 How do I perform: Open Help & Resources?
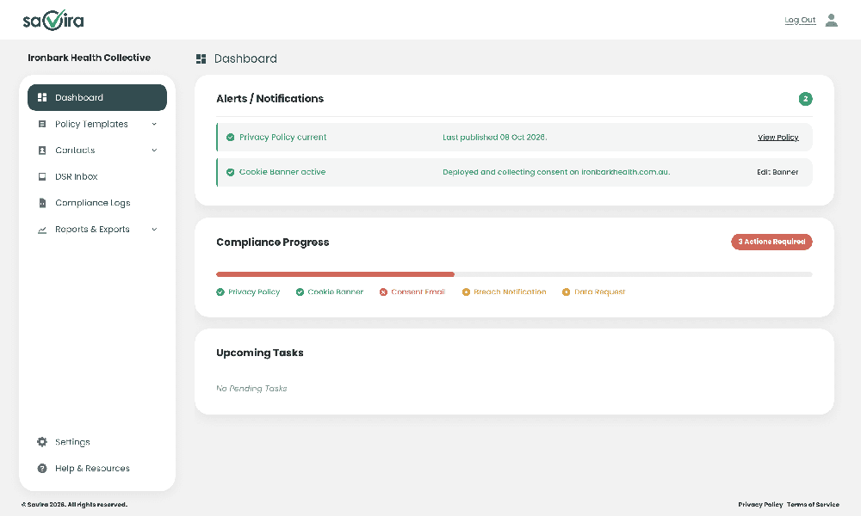click(x=97, y=469)
